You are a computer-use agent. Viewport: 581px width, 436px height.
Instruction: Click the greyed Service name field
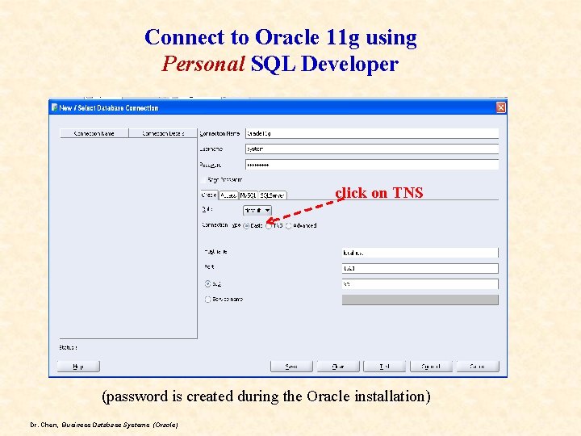(x=420, y=300)
